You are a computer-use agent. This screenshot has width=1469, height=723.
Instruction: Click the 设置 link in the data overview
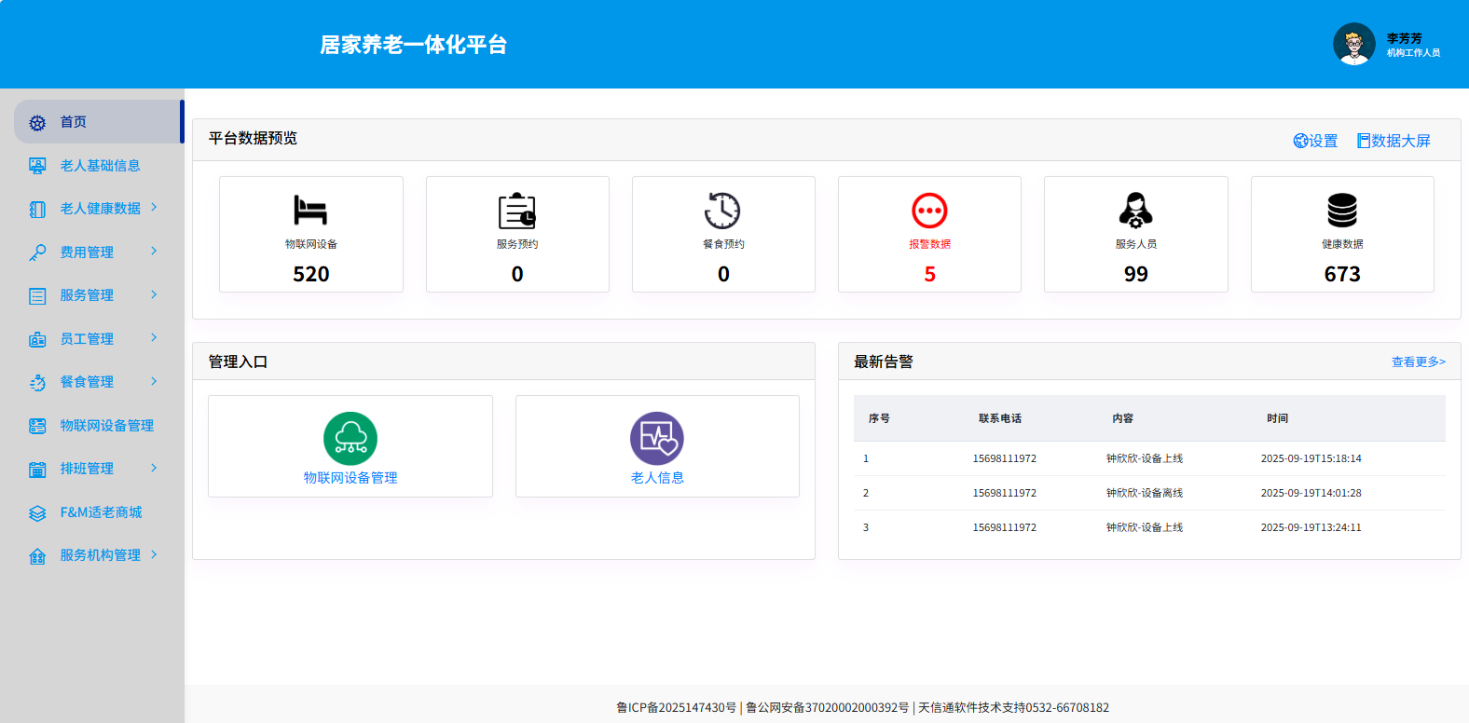pyautogui.click(x=1315, y=141)
